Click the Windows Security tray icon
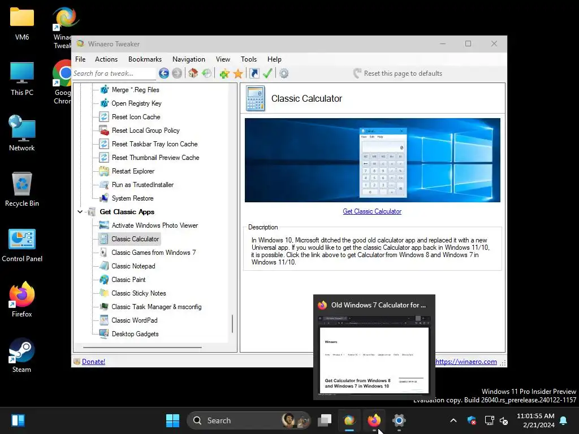 coord(472,420)
